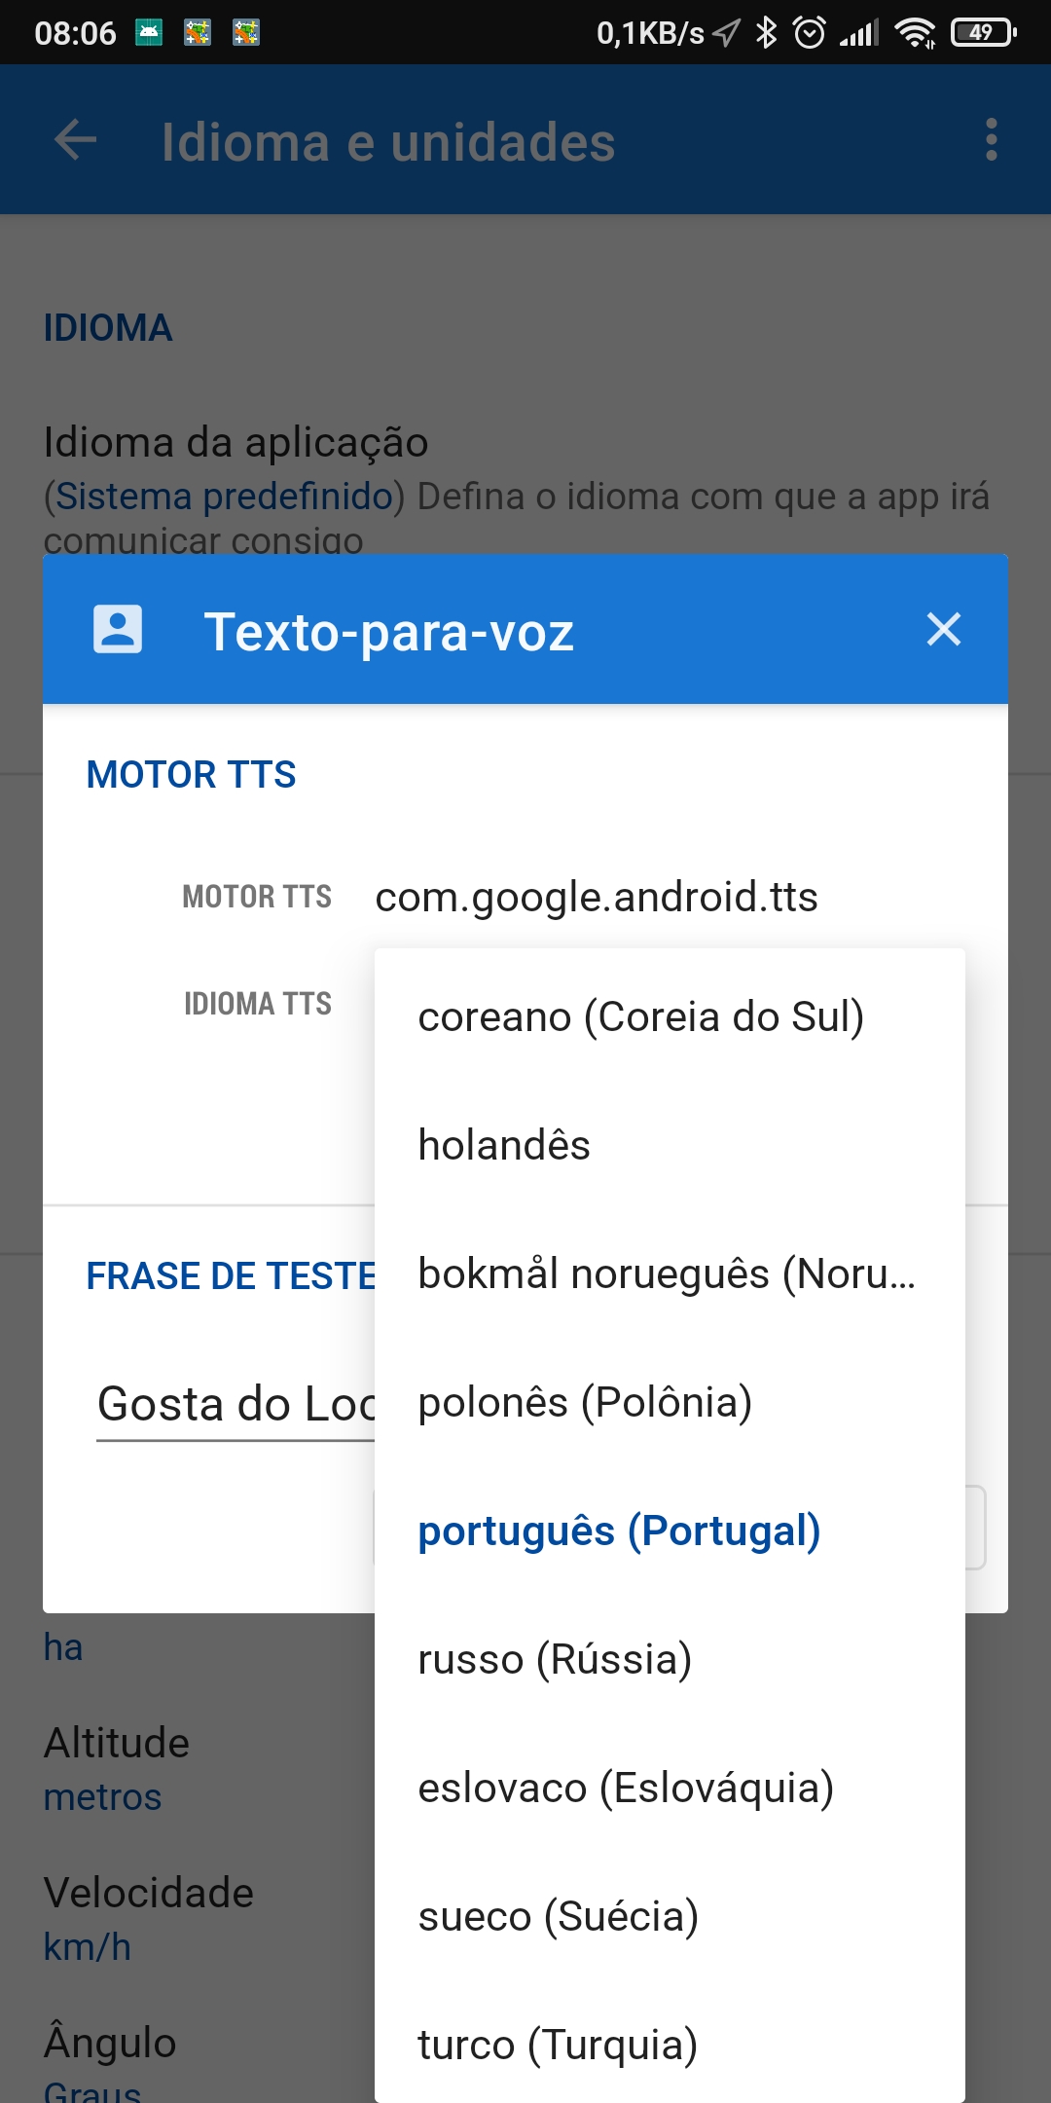Choose sueco (Suécia) language
Screen dimensions: 1051x2103
pos(559,1916)
